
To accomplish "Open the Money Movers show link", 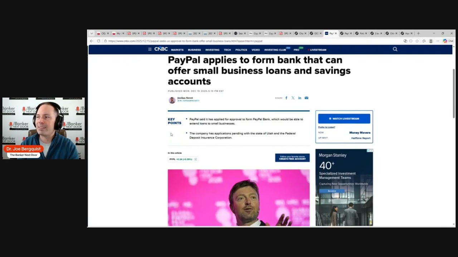I will (360, 132).
